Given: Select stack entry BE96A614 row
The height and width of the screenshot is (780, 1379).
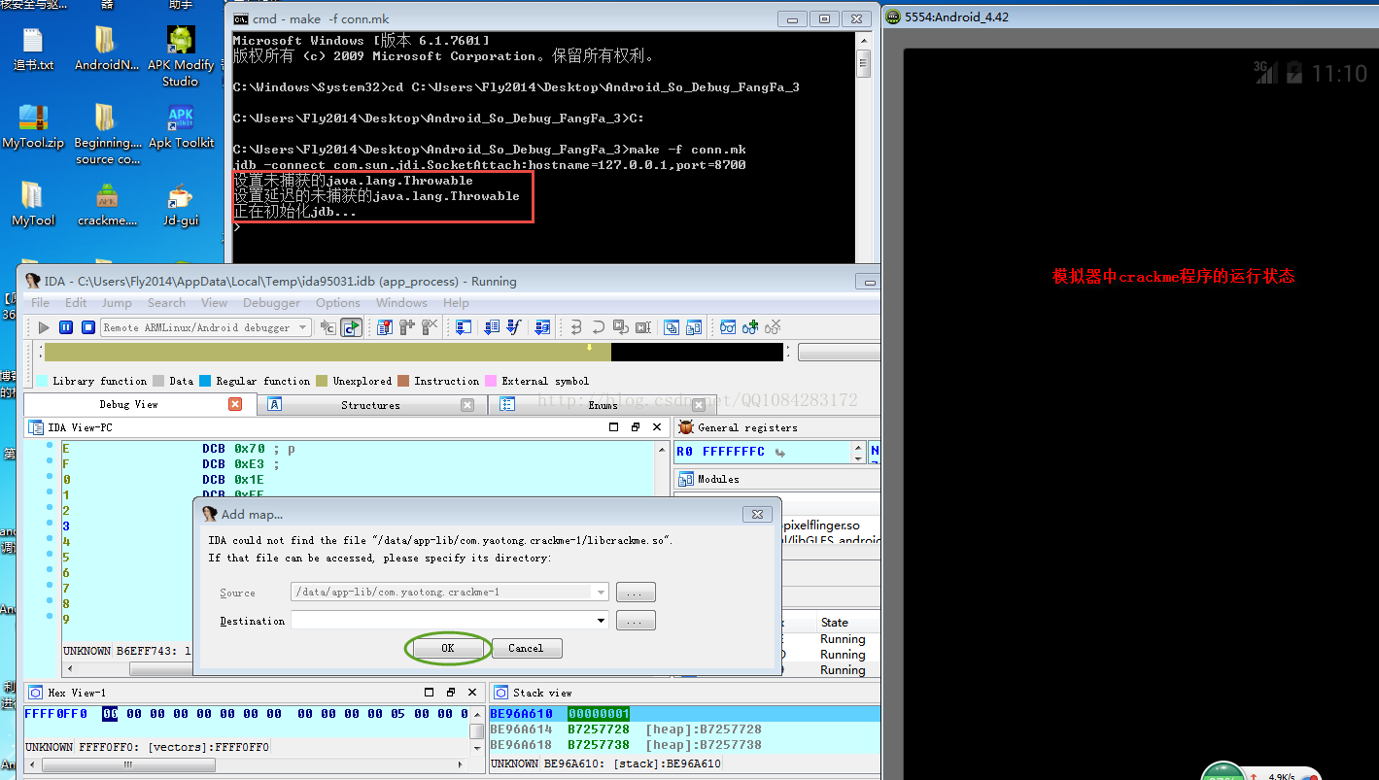Looking at the screenshot, I should point(684,729).
